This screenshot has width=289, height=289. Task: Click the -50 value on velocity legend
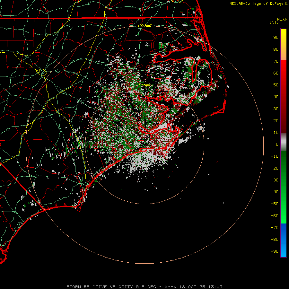[275, 204]
